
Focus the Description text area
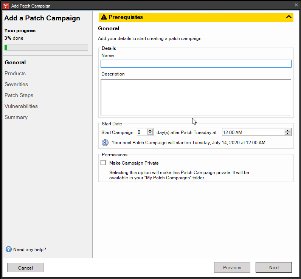click(x=196, y=97)
